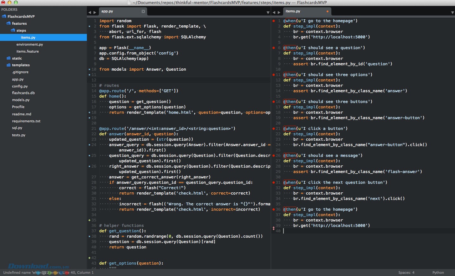The height and width of the screenshot is (276, 455).
Task: Select tests.py in the sidebar
Action: point(18,135)
